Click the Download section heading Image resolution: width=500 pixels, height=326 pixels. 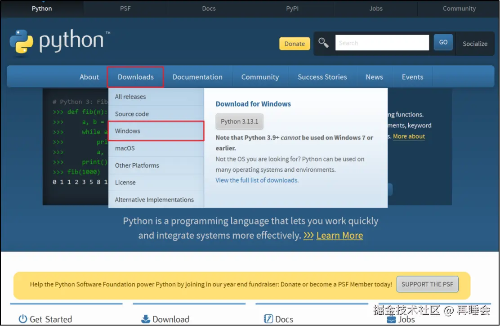point(171,319)
